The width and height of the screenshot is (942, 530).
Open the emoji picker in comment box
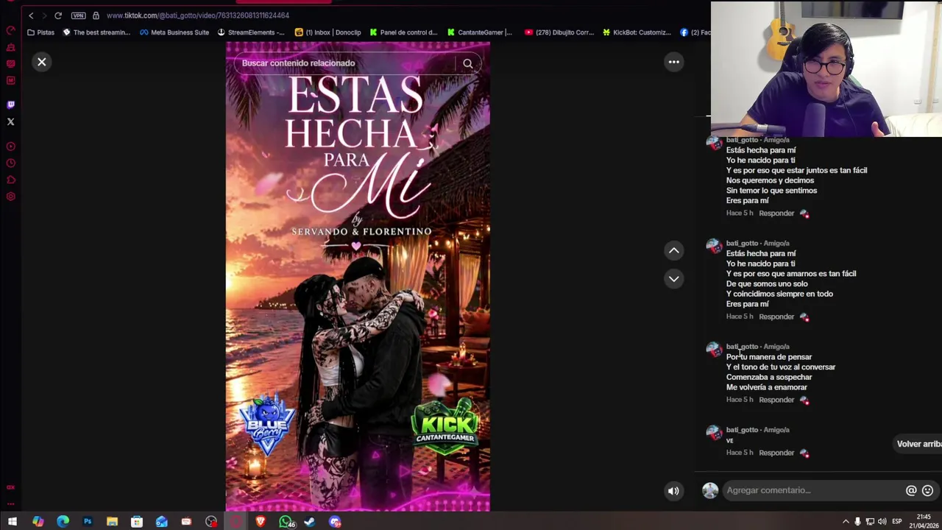[x=927, y=490]
